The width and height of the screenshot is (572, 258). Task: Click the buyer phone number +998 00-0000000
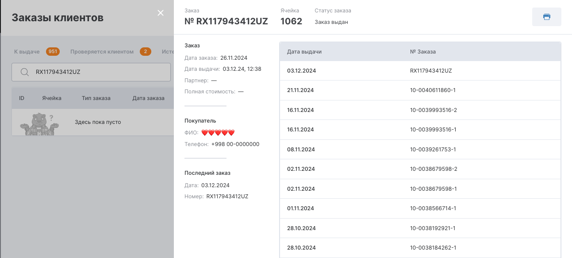coord(235,144)
